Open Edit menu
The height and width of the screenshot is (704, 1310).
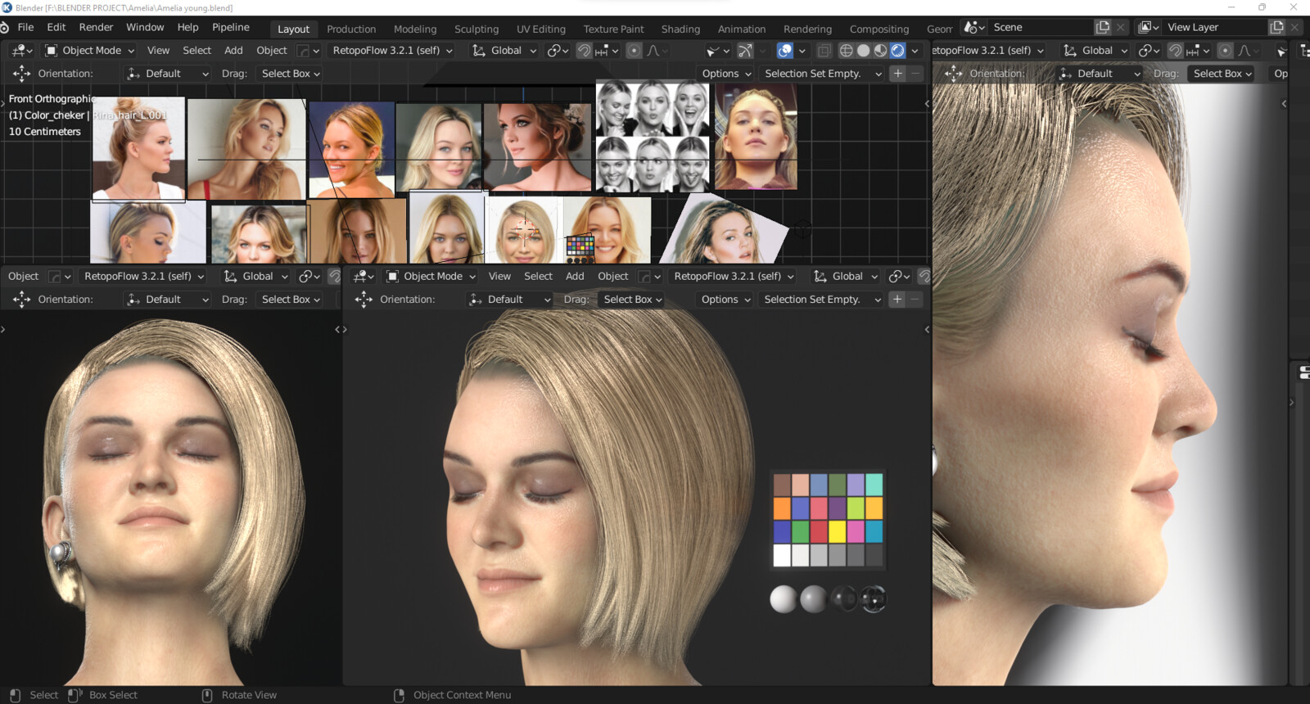56,27
